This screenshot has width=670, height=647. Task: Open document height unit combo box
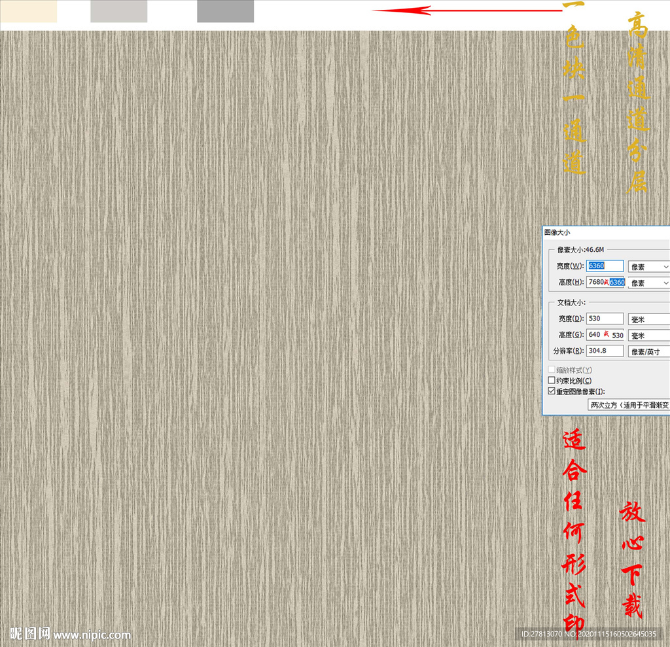648,336
